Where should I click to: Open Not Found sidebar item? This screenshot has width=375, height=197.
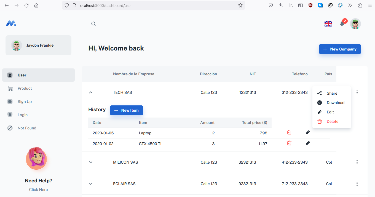click(38, 128)
